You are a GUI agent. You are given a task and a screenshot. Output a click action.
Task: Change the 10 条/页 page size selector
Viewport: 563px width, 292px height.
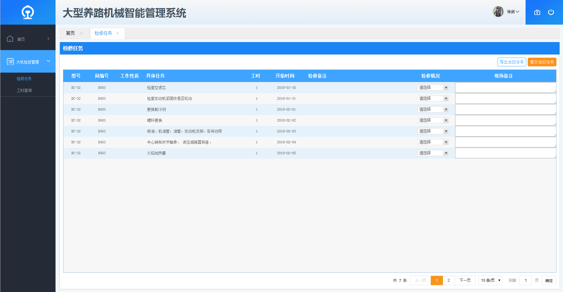[x=490, y=280]
